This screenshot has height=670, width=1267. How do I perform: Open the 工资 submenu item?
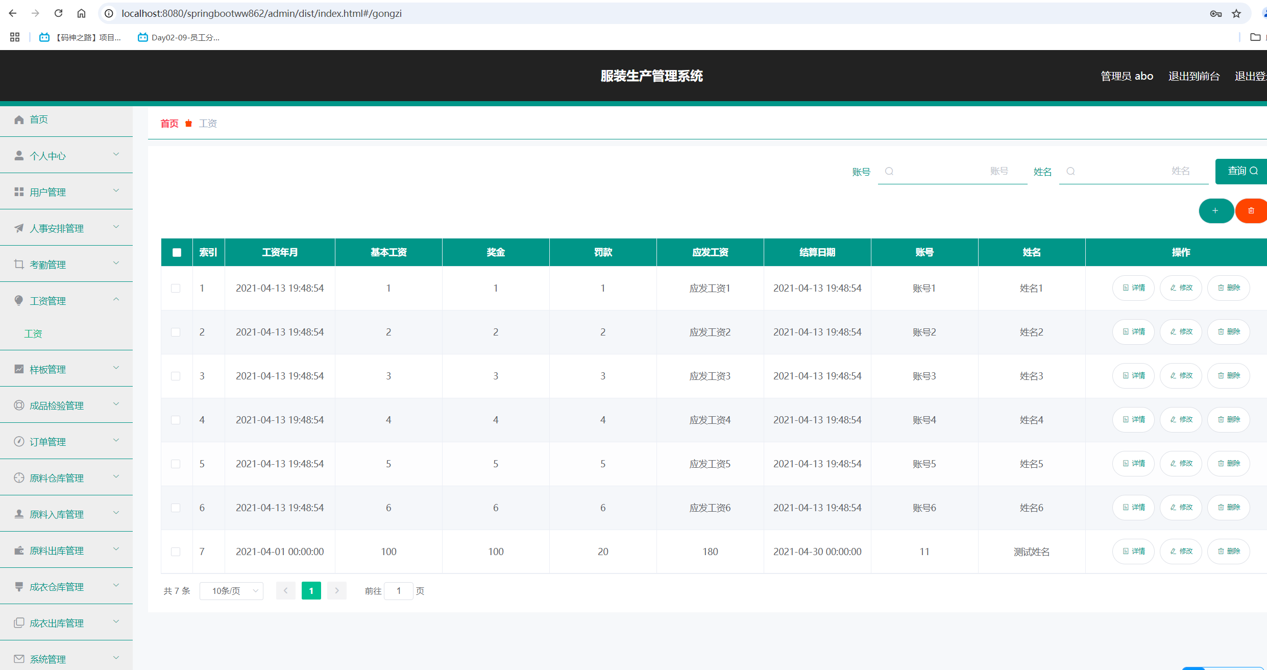(33, 333)
